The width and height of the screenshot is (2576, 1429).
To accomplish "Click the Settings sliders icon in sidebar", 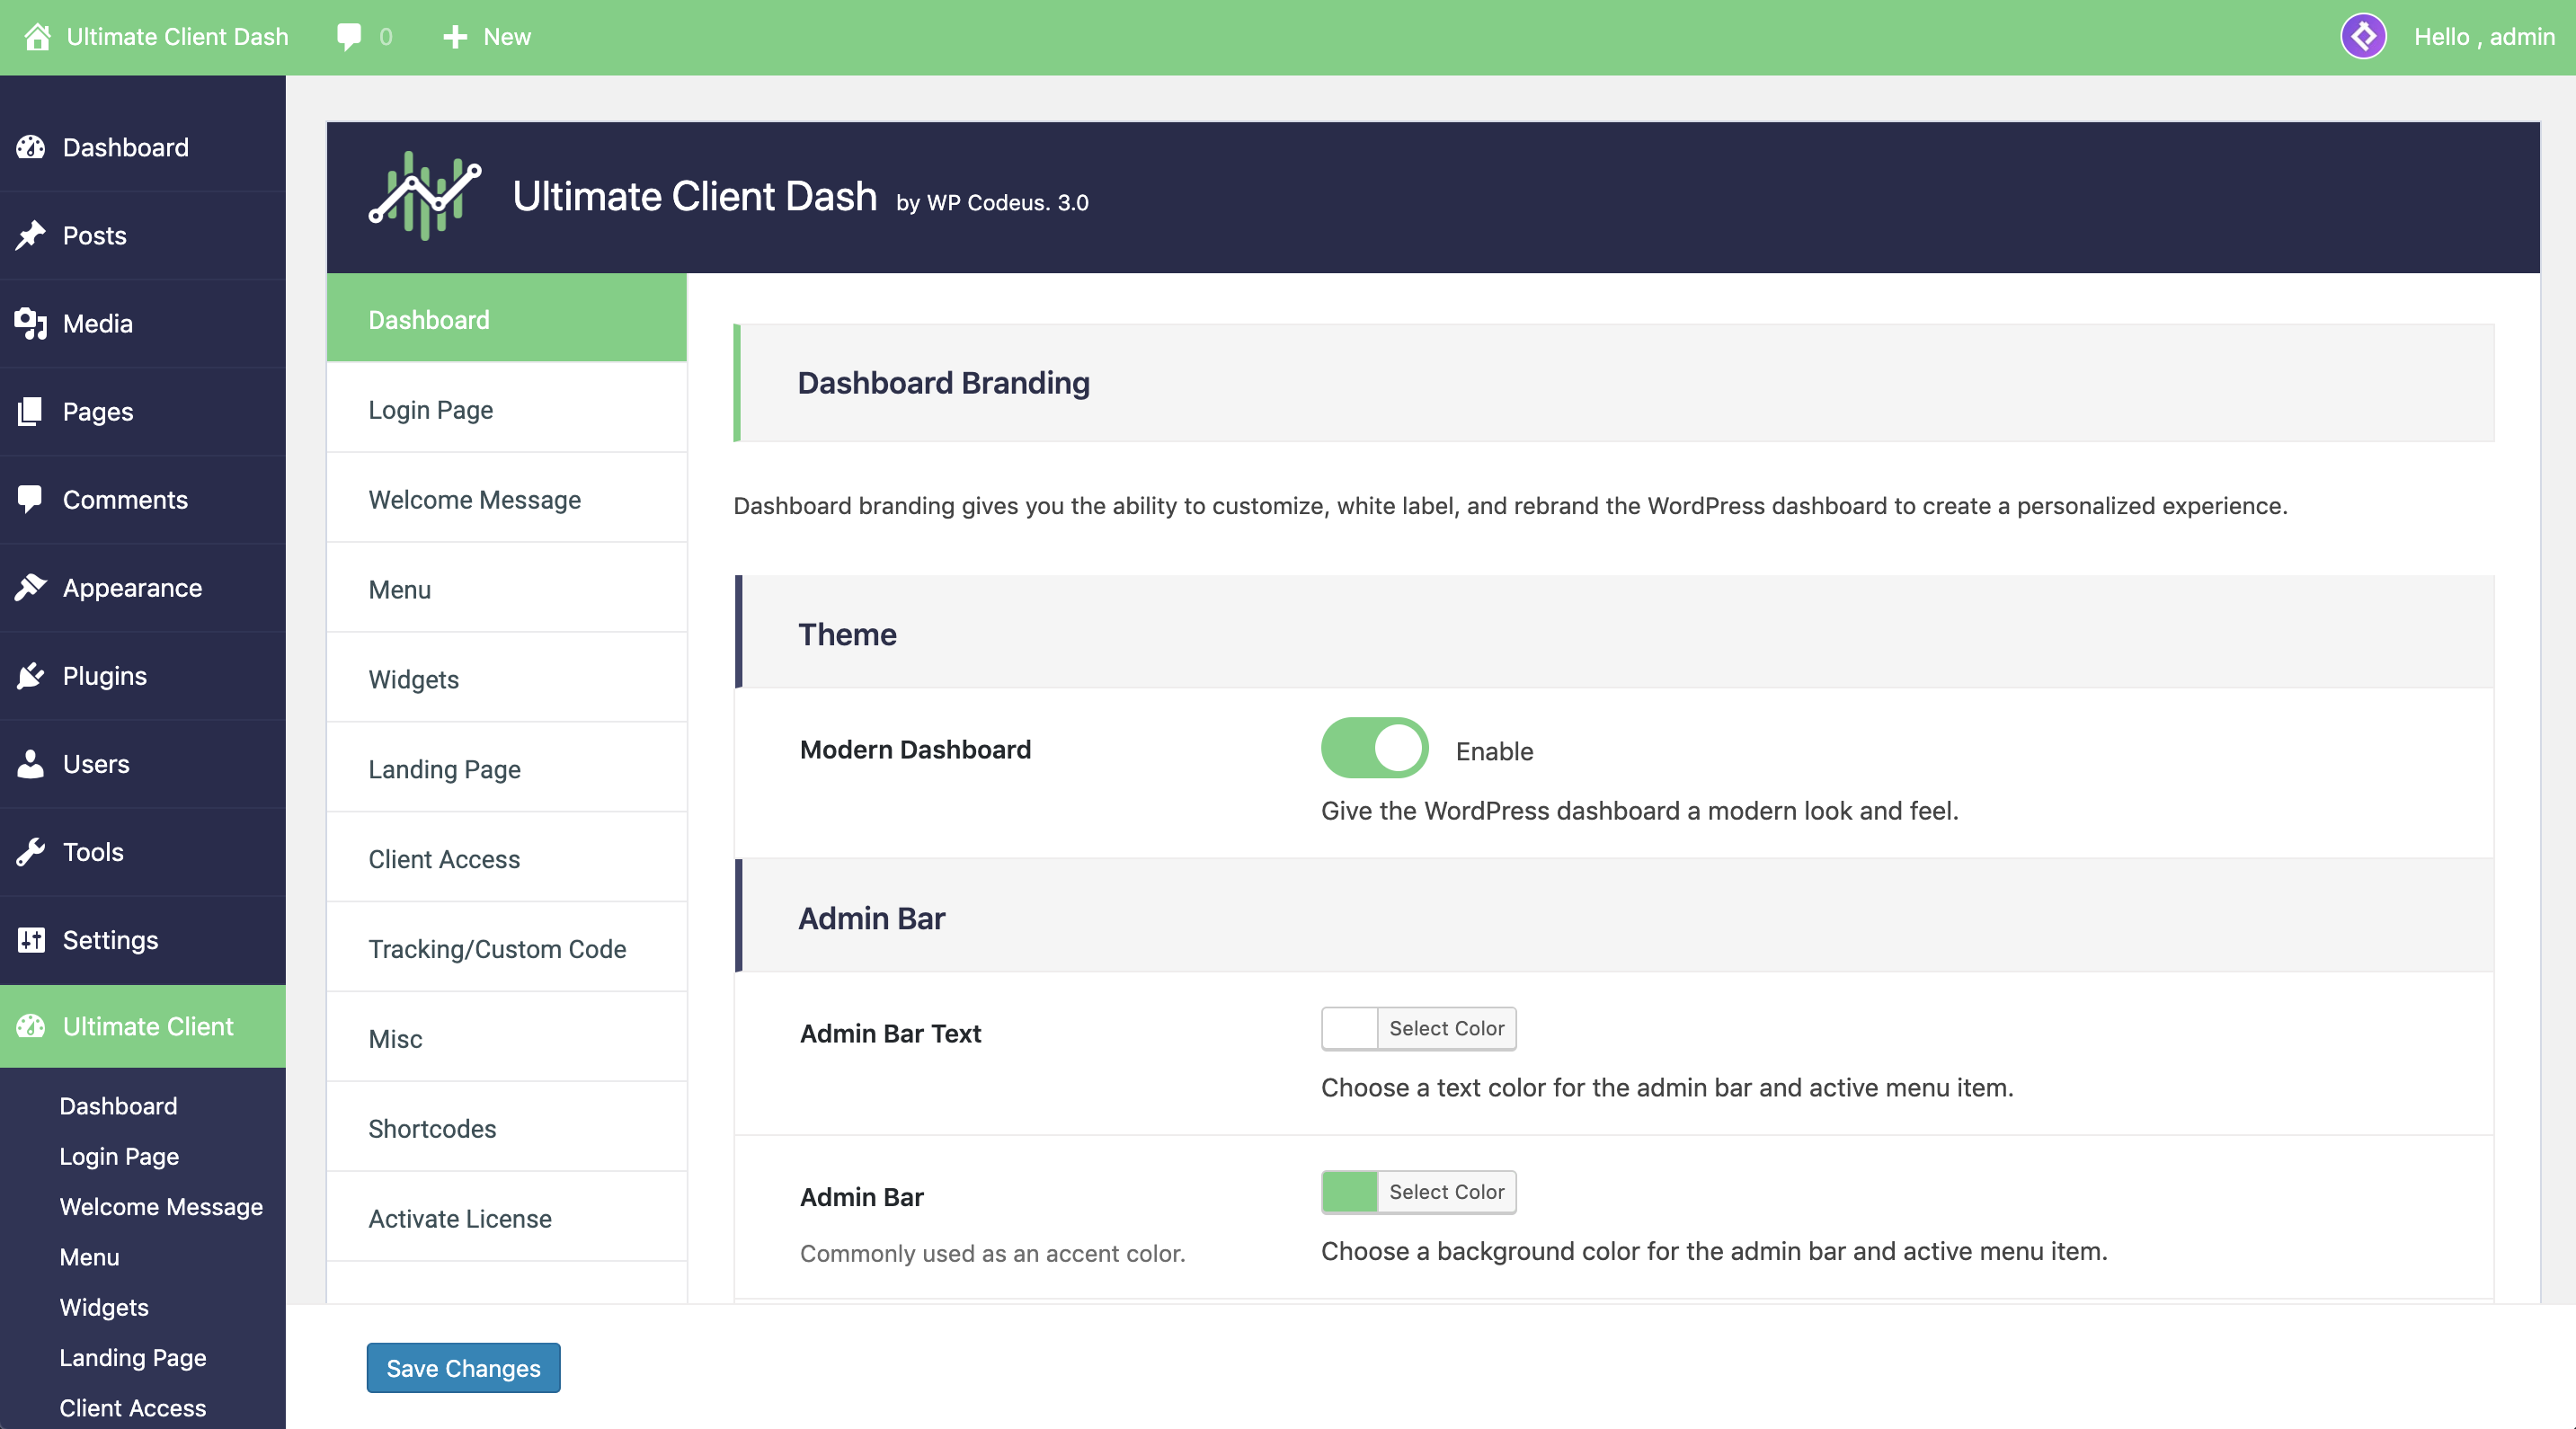I will pyautogui.click(x=31, y=940).
